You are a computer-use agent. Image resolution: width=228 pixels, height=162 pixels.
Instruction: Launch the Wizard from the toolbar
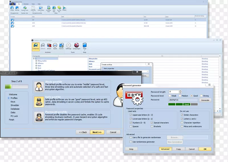[x=64, y=8]
